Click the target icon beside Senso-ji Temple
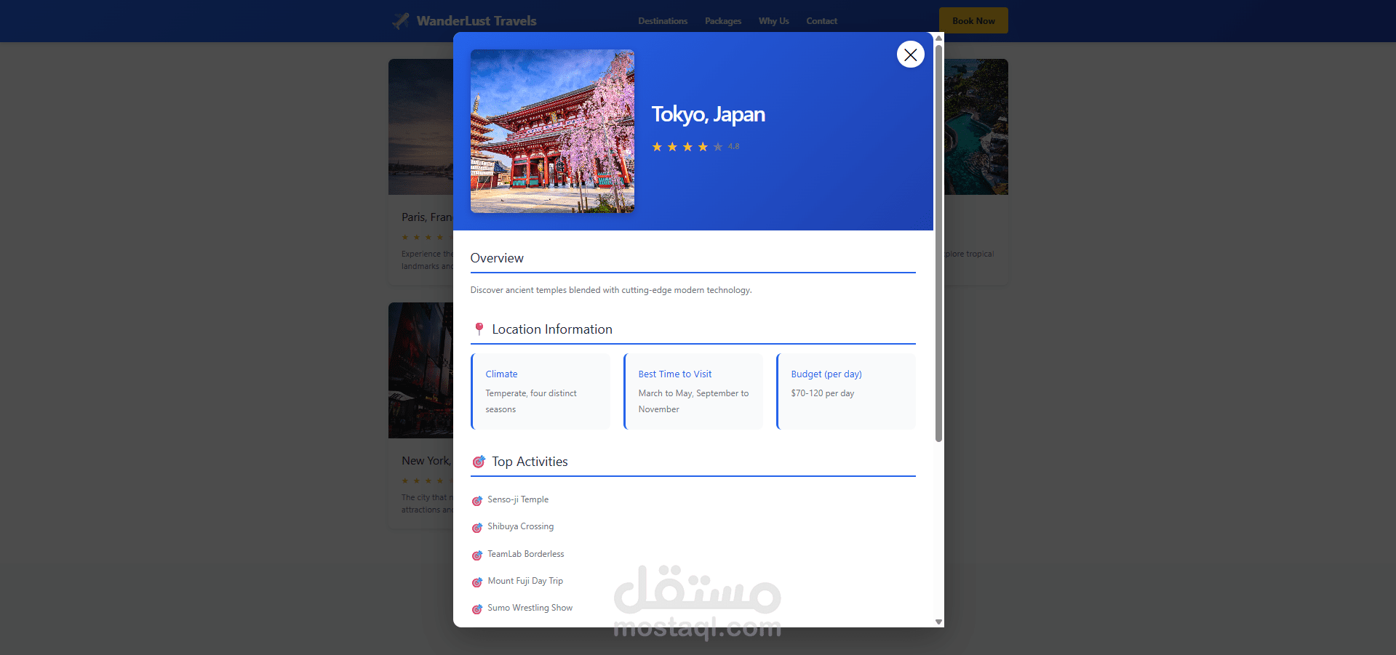Screen dimensions: 1396x655 [477, 500]
